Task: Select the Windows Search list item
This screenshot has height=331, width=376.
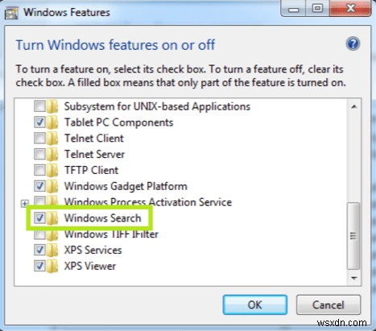Action: click(x=102, y=218)
